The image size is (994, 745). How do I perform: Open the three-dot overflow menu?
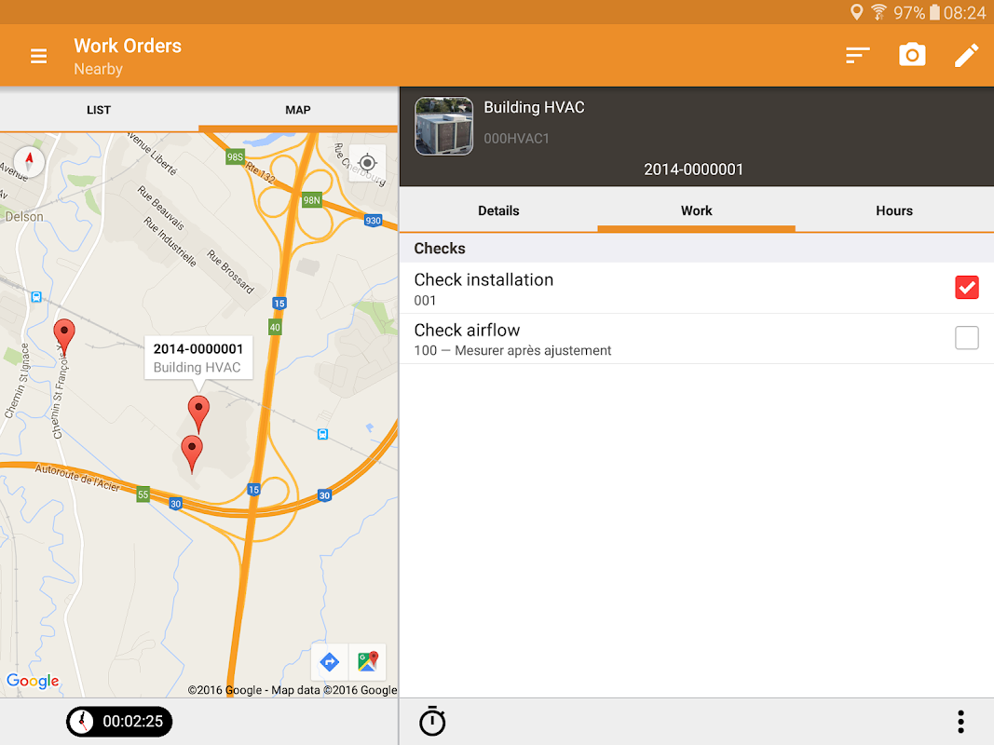click(961, 722)
